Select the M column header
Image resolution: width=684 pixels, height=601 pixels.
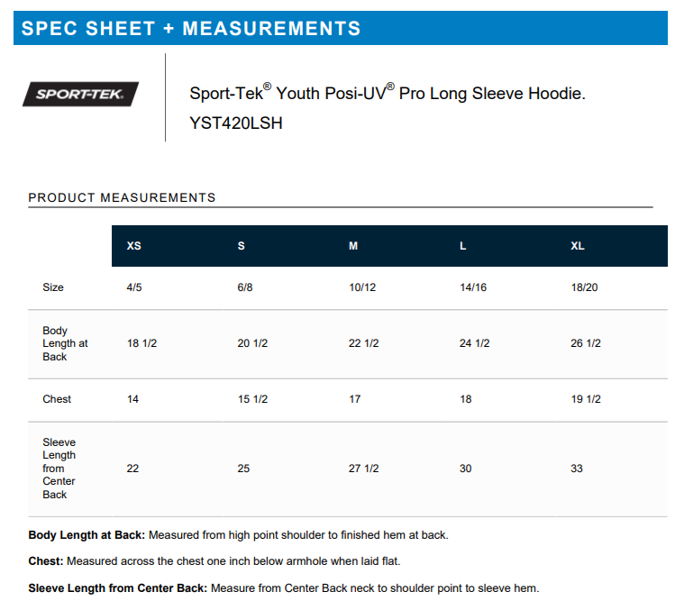[353, 246]
